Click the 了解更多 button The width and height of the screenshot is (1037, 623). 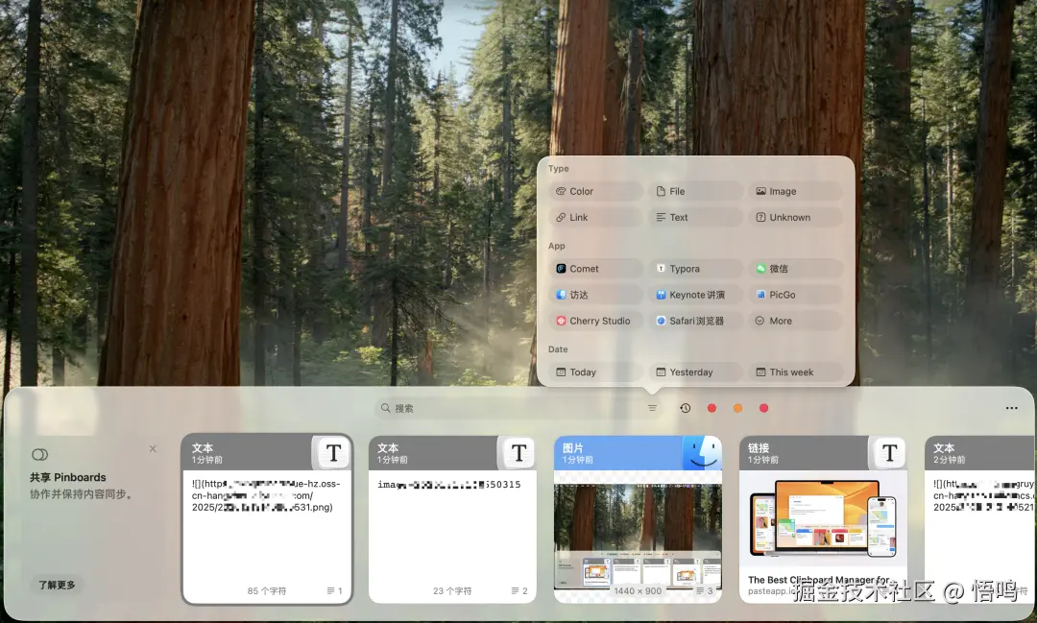(x=57, y=585)
